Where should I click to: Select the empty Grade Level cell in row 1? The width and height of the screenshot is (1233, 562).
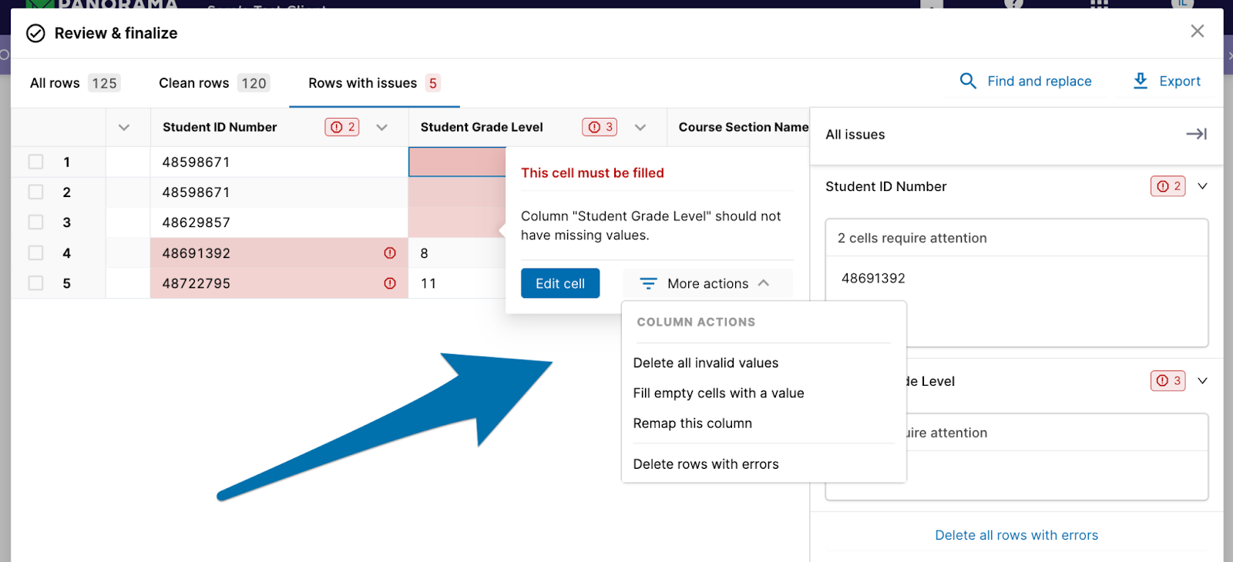click(457, 162)
